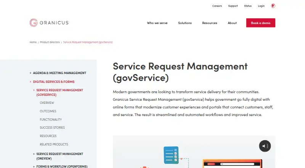Open the Resources menu
This screenshot has height=168, width=305.
[209, 23]
